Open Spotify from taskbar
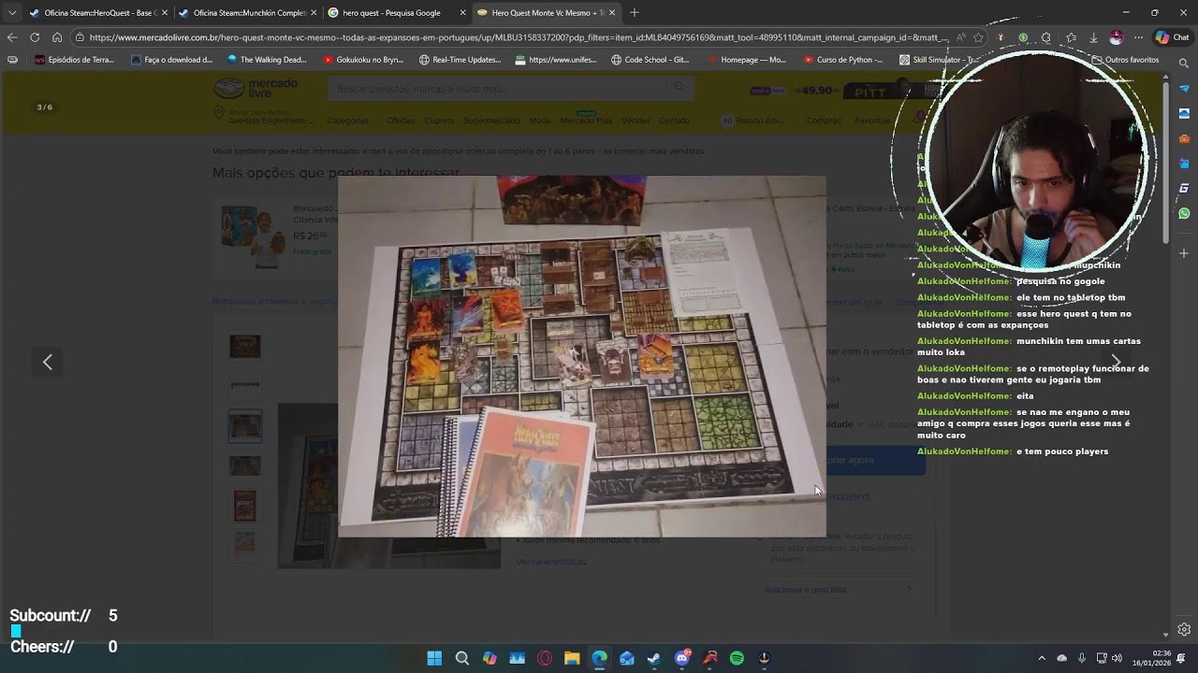Image resolution: width=1198 pixels, height=673 pixels. [737, 658]
